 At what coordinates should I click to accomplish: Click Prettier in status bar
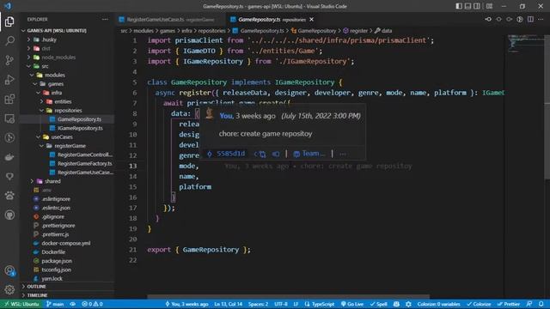click(x=508, y=304)
